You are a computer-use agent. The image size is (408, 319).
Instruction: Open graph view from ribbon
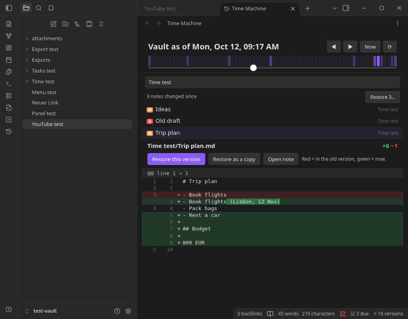(x=9, y=36)
